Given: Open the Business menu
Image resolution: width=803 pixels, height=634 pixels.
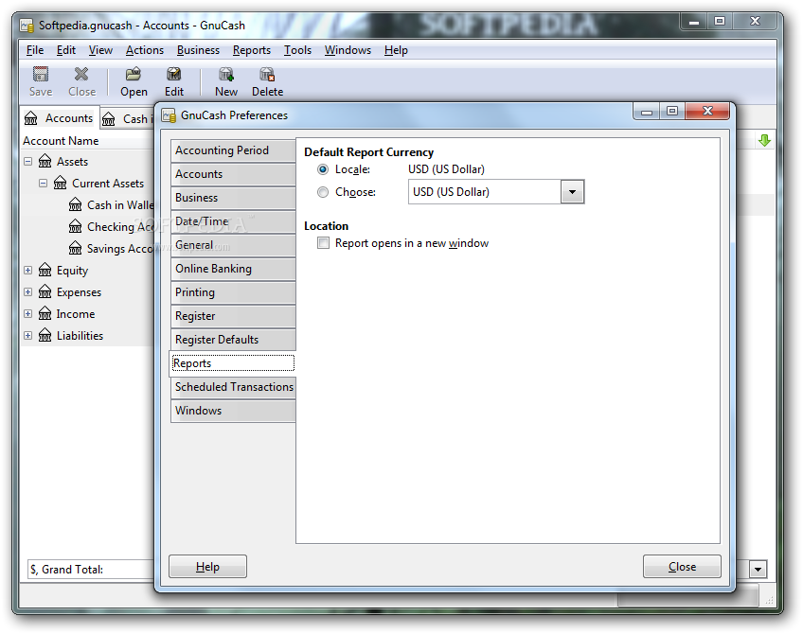Looking at the screenshot, I should coord(198,50).
